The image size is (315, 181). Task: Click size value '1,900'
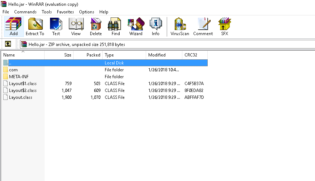click(66, 97)
